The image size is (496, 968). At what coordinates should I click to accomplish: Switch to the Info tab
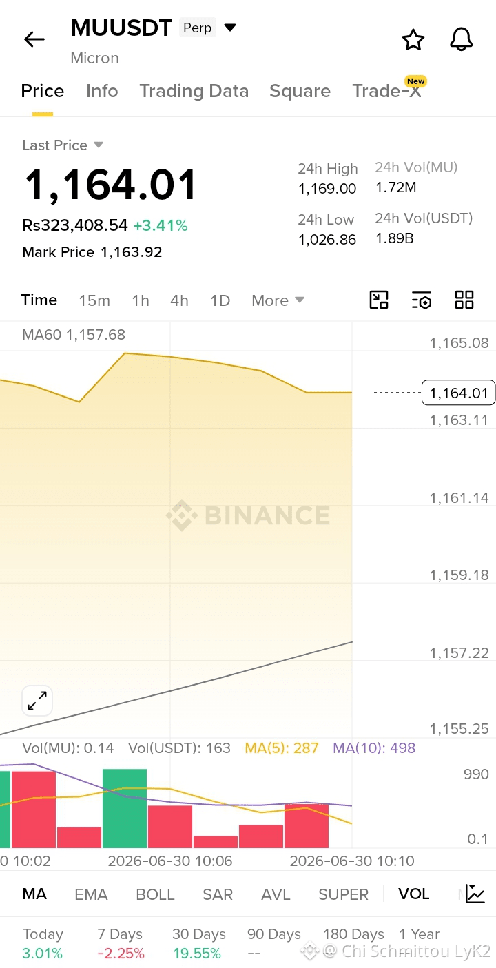point(102,91)
